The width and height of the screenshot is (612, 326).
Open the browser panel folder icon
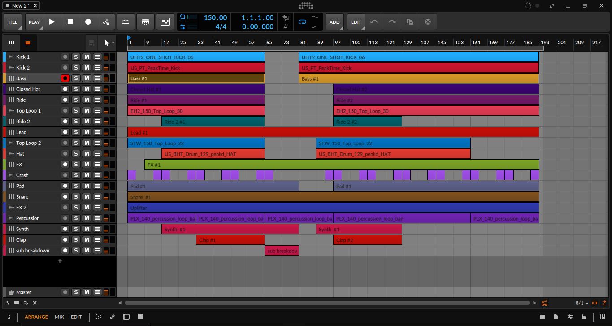click(x=542, y=317)
